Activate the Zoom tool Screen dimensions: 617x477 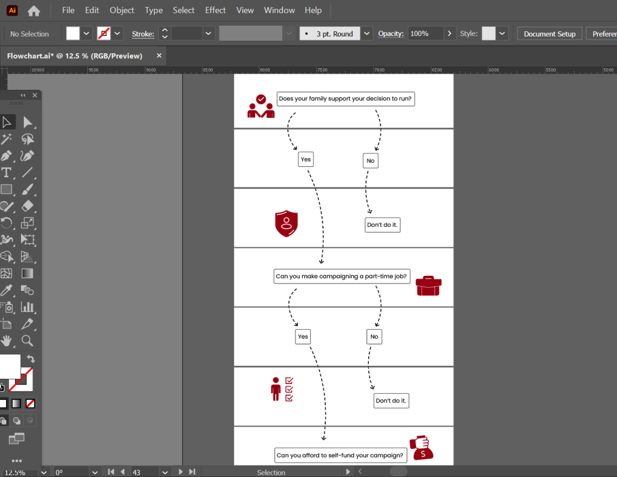28,341
